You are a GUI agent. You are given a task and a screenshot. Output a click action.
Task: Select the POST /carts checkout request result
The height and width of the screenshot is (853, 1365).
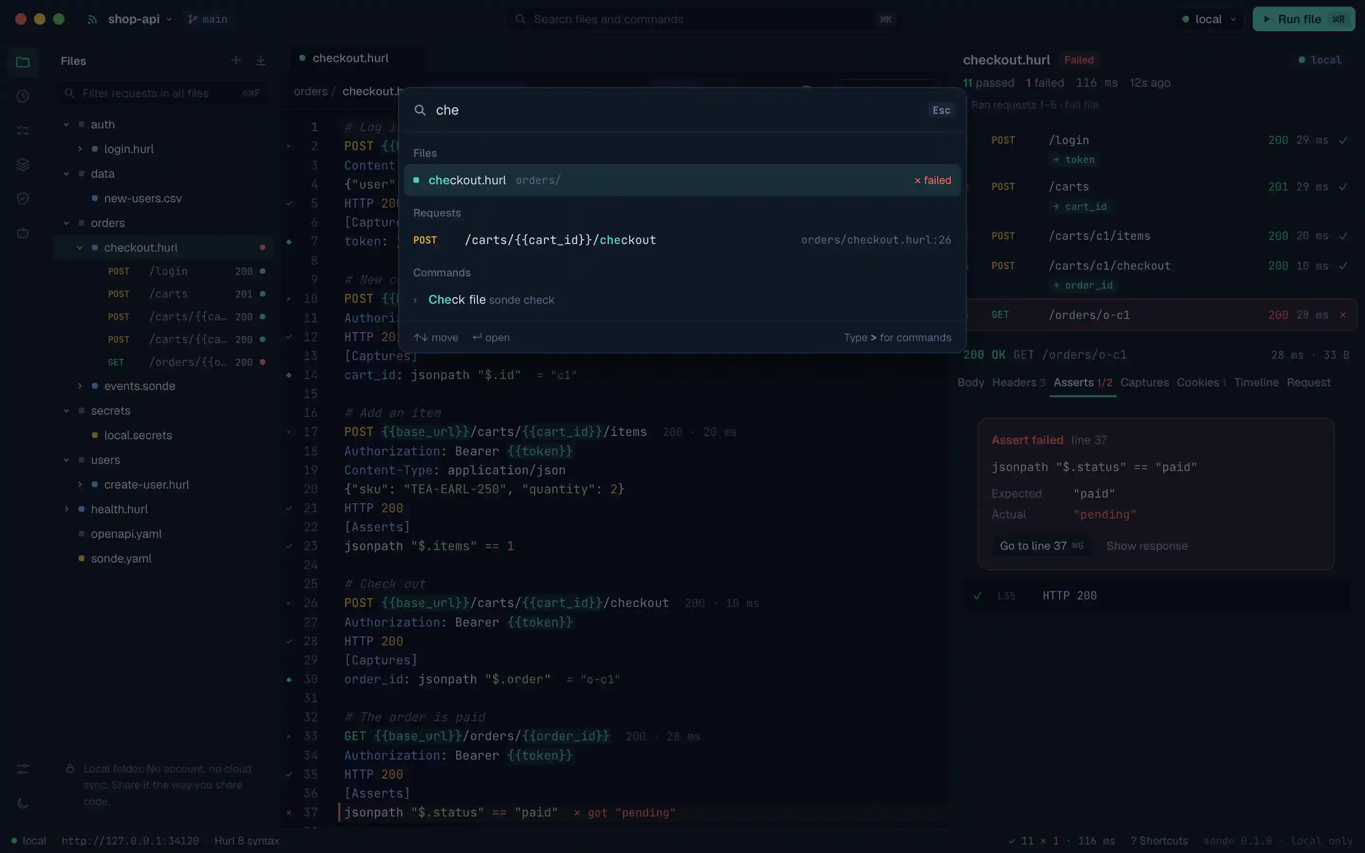click(x=682, y=240)
